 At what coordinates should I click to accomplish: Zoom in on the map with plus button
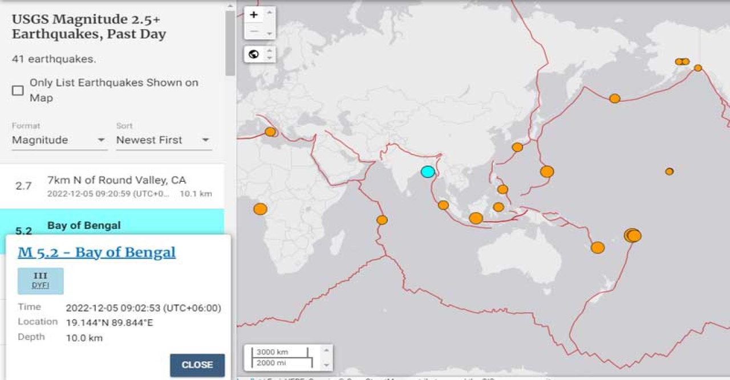pos(254,15)
